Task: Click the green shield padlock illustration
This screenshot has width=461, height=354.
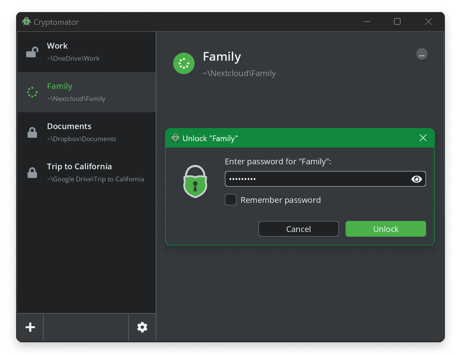Action: 195,181
